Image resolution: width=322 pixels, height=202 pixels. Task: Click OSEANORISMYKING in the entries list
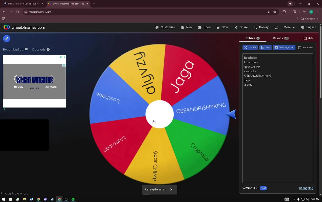258,76
